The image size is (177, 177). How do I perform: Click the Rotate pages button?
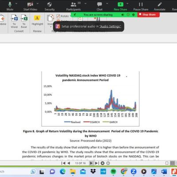coord(63,16)
